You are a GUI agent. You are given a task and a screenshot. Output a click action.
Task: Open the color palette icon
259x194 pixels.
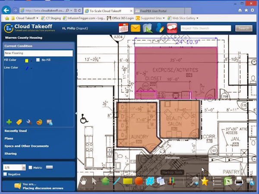[39, 122]
